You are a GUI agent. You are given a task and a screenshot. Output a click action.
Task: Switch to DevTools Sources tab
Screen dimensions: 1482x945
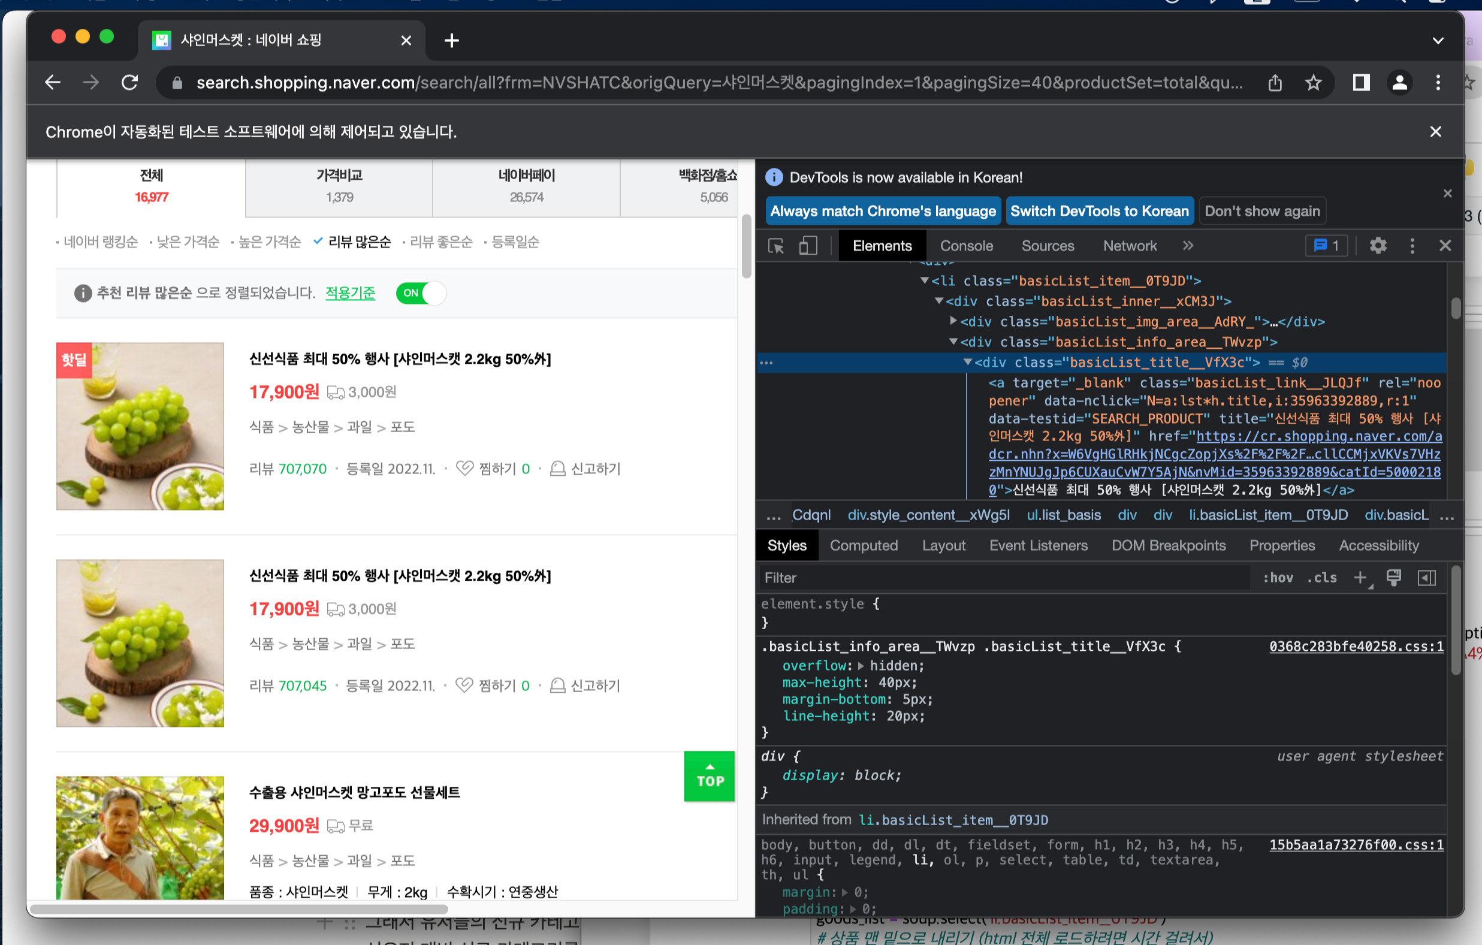pos(1048,246)
